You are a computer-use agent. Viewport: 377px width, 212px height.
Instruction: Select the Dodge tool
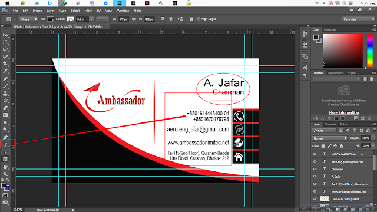click(5, 130)
